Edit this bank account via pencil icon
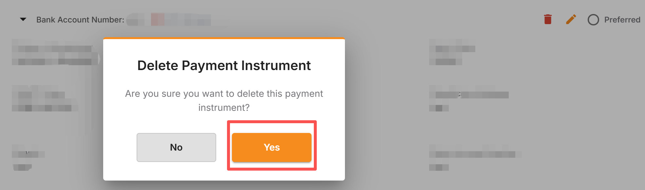Image resolution: width=645 pixels, height=190 pixels. coord(571,20)
